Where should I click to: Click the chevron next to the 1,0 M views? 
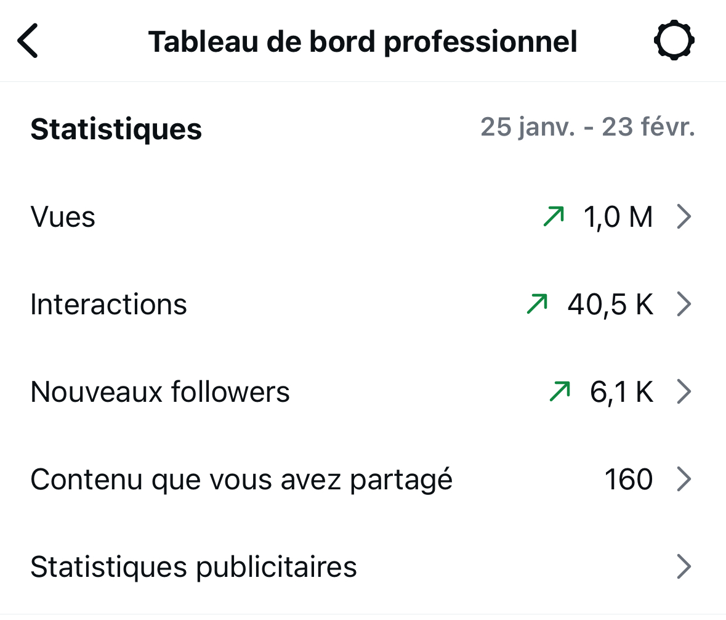coord(685,216)
